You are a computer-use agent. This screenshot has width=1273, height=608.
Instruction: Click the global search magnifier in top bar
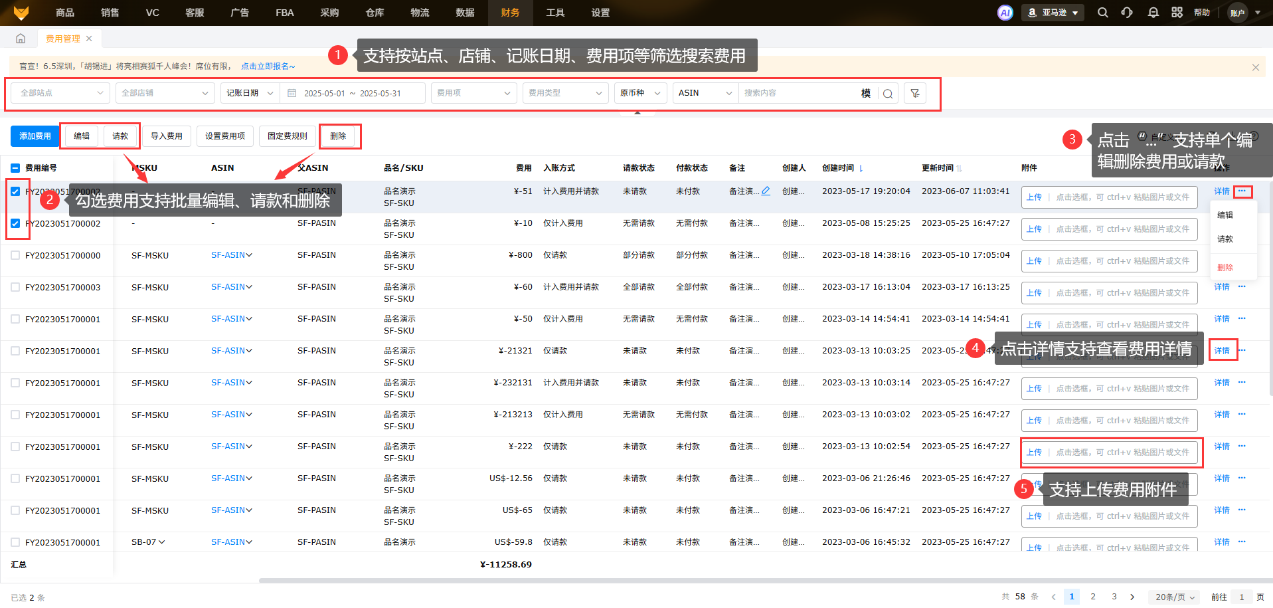[x=1102, y=13]
